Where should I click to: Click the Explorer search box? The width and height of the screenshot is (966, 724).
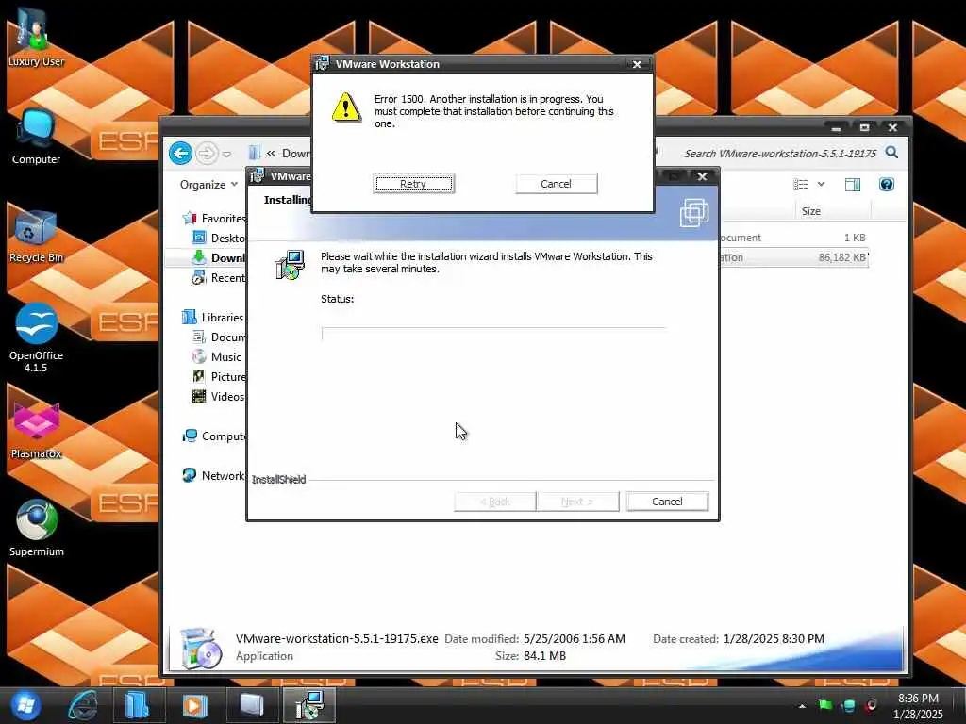click(779, 154)
